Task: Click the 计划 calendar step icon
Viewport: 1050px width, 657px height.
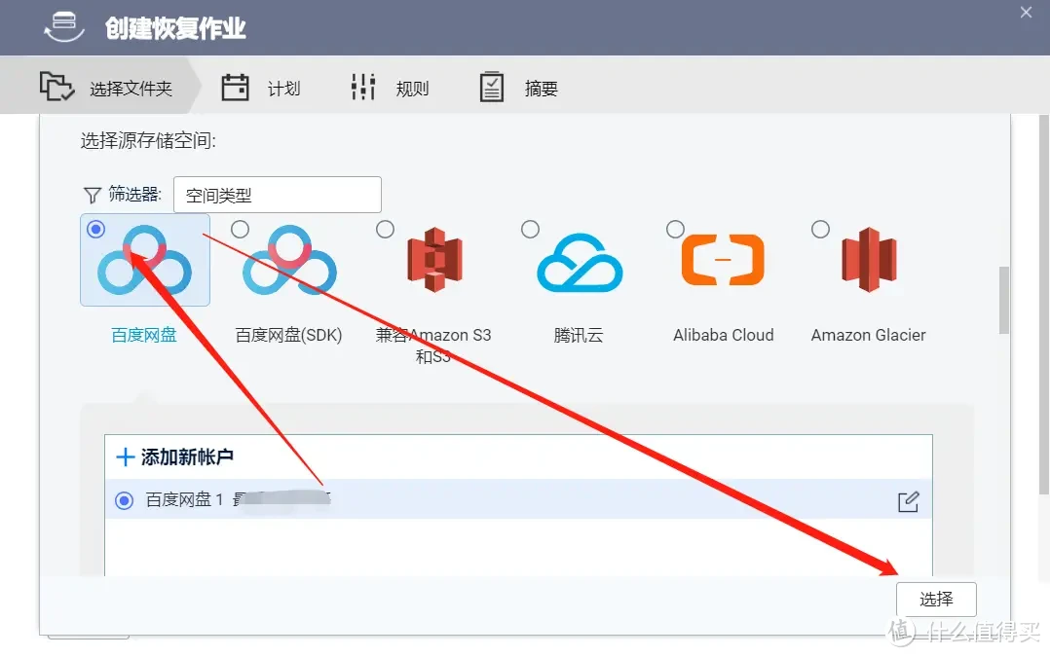Action: click(x=235, y=87)
